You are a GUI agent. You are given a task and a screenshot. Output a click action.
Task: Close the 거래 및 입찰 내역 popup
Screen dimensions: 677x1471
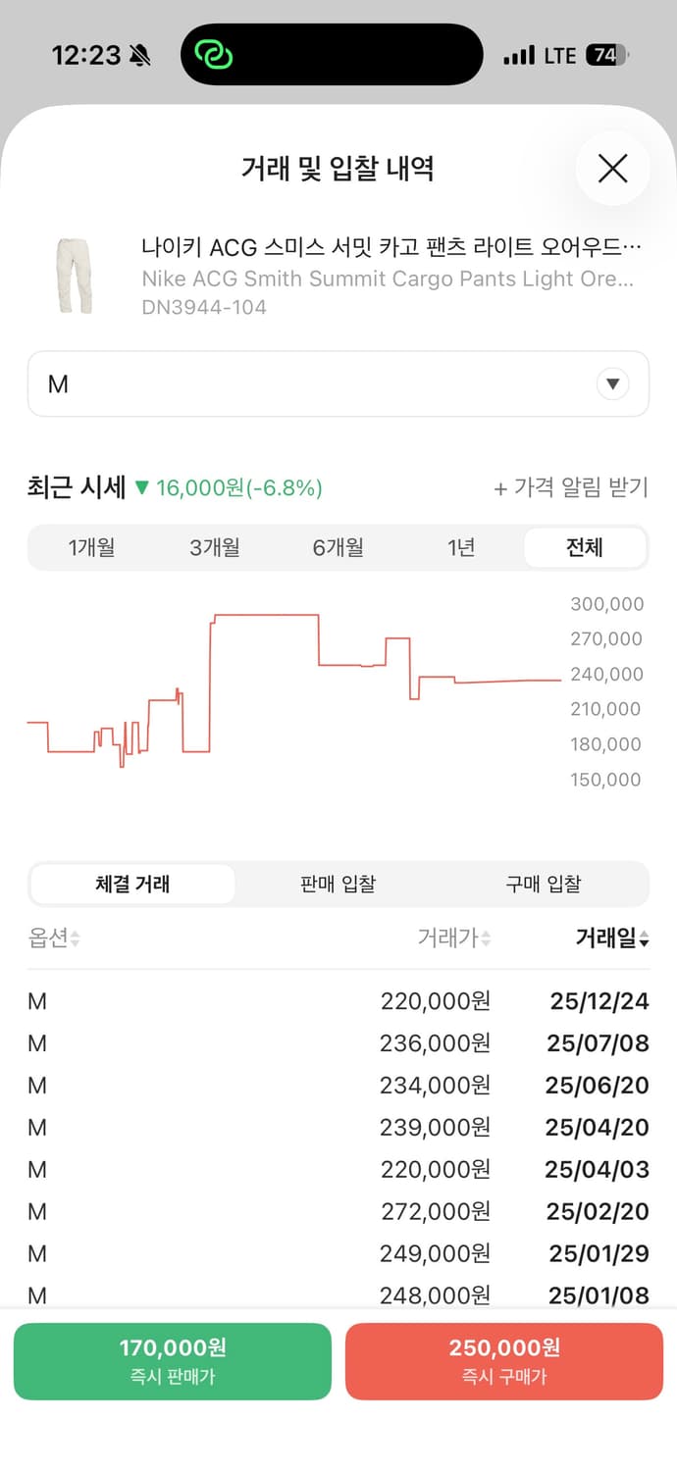(612, 169)
